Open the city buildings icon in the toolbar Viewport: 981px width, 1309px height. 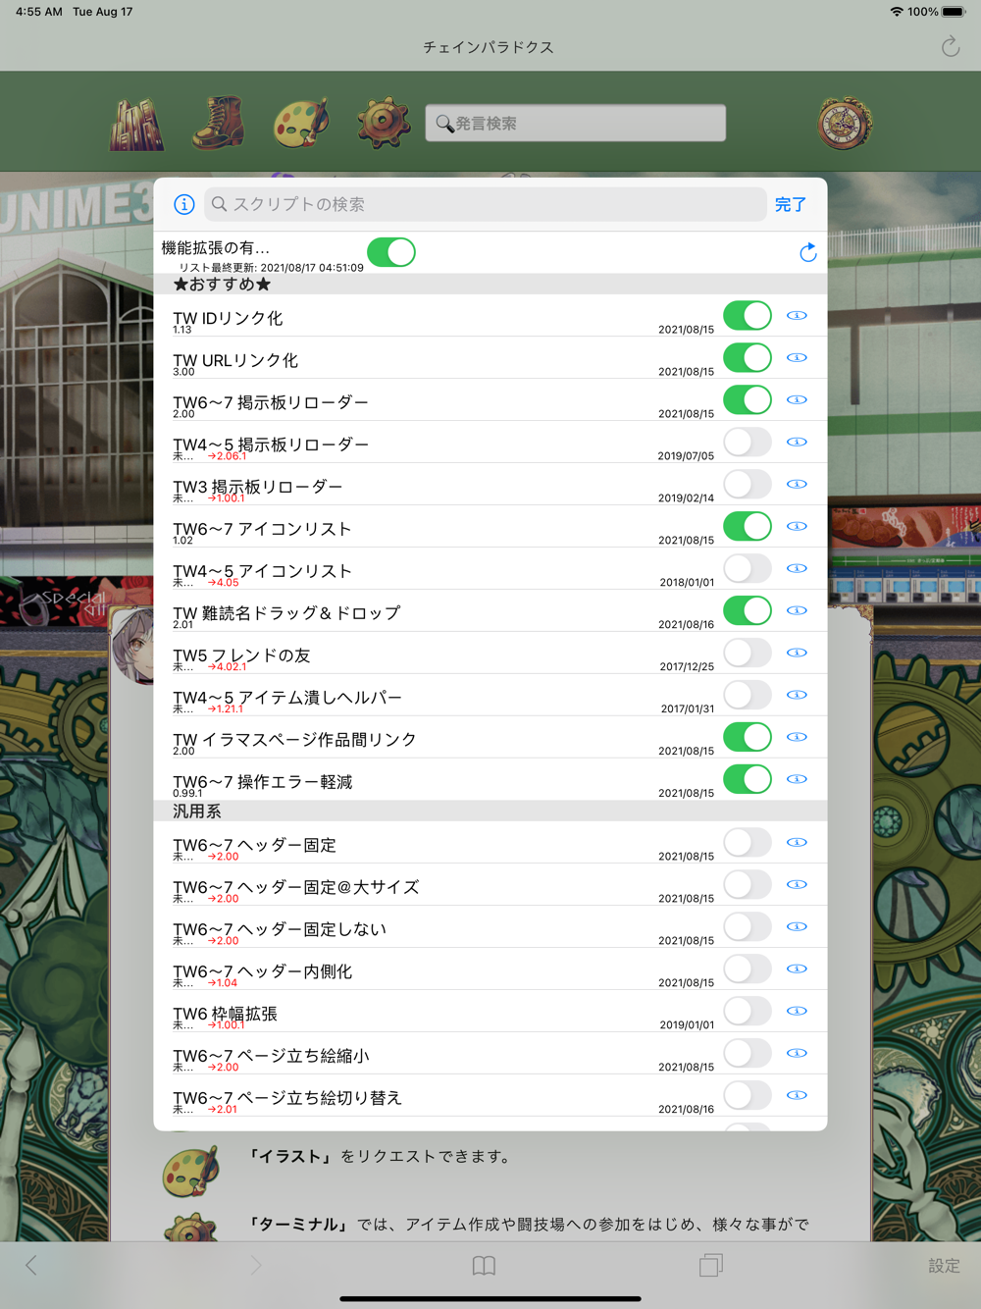136,124
